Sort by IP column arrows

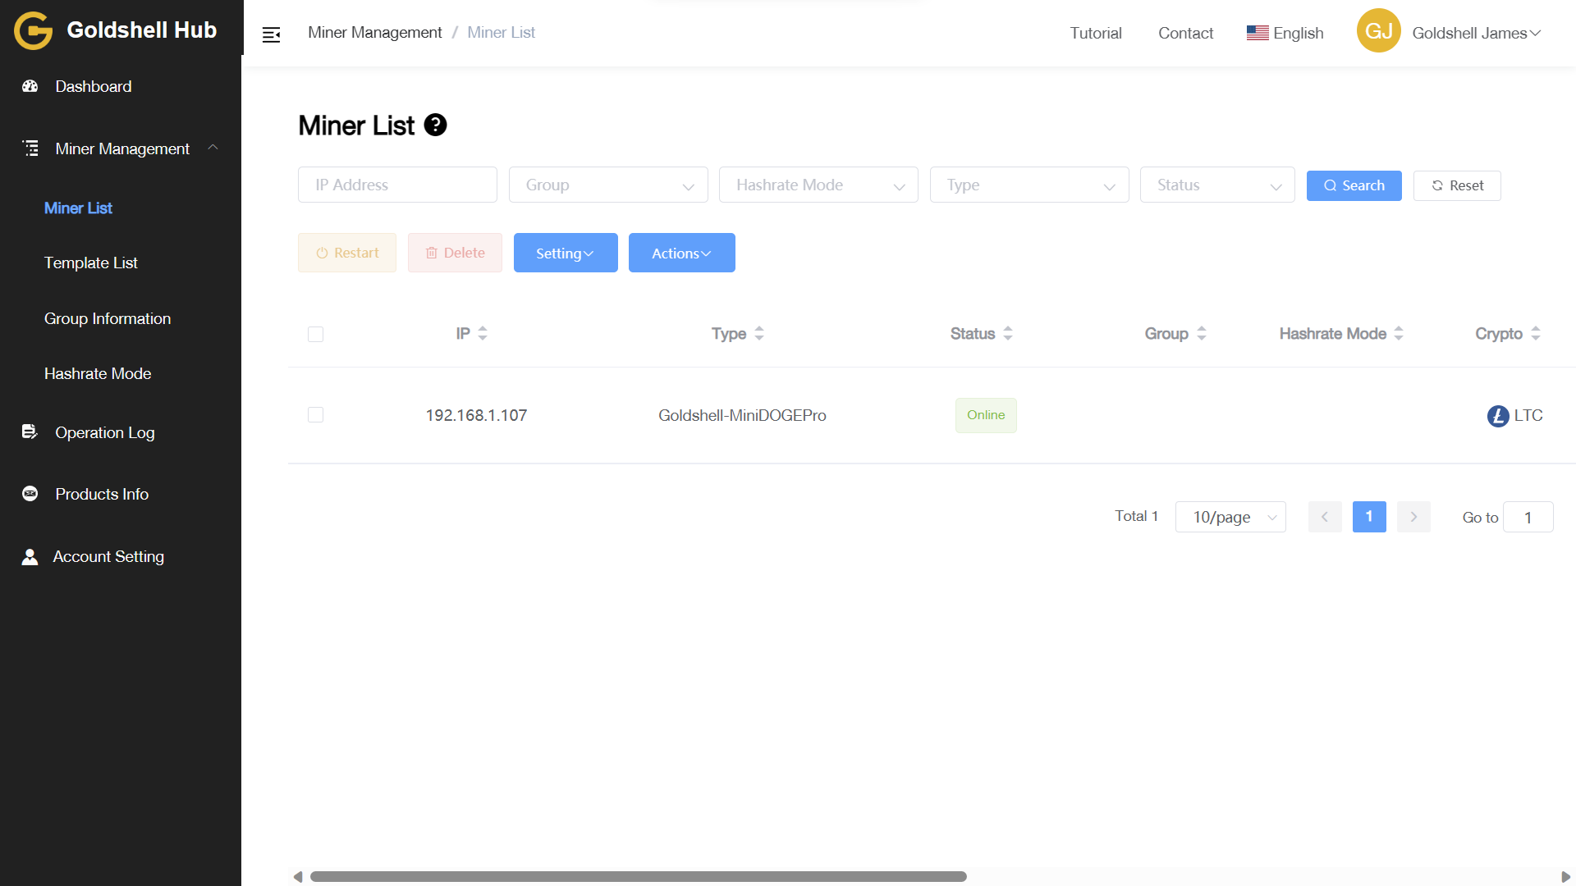click(483, 333)
